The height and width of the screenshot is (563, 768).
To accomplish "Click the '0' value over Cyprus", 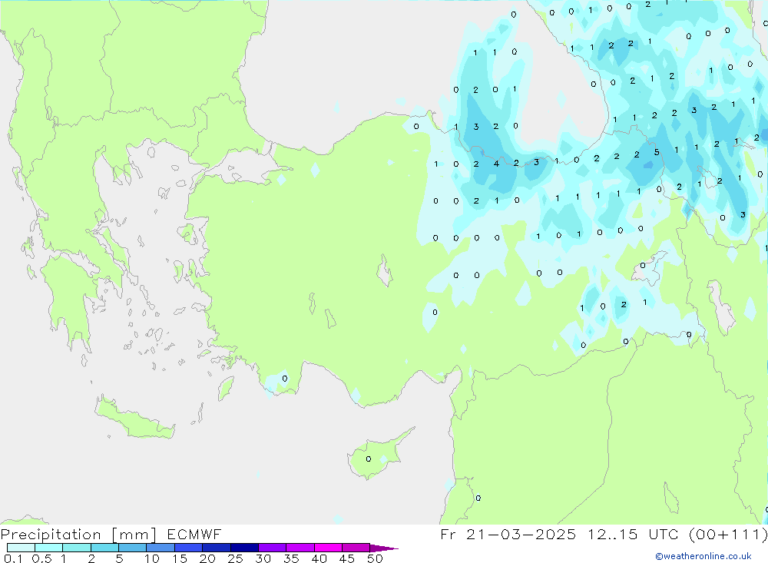I will 369,459.
